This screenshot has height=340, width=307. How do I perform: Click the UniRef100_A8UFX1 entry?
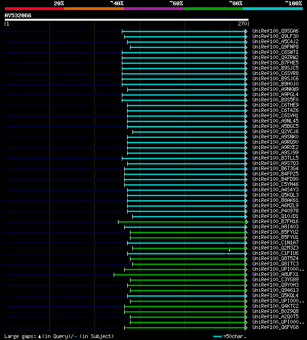[x=275, y=274]
